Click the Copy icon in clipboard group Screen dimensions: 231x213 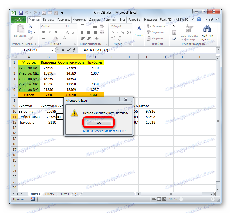click(x=30, y=32)
